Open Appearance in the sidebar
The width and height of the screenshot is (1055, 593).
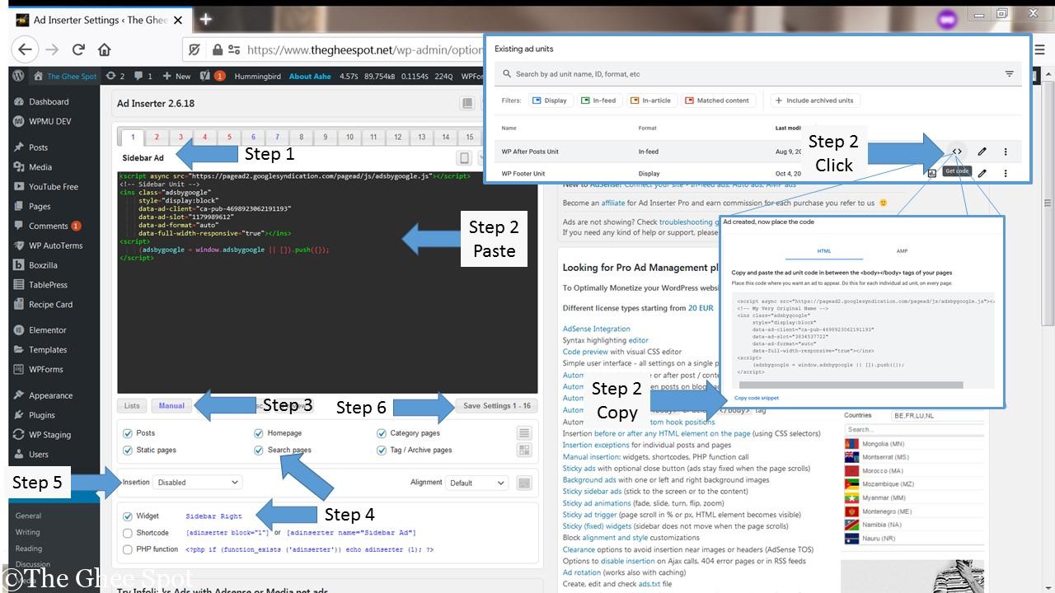click(x=50, y=395)
